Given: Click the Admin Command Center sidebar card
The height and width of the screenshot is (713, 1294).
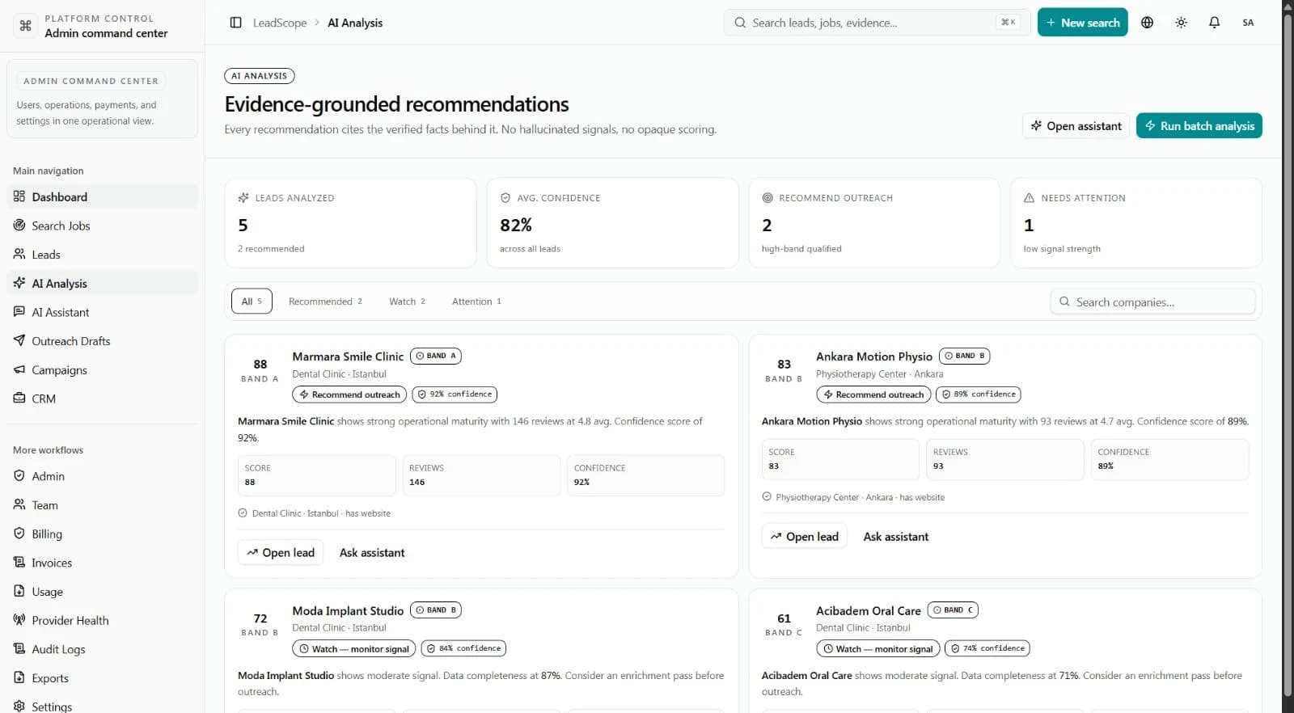Looking at the screenshot, I should coord(102,99).
